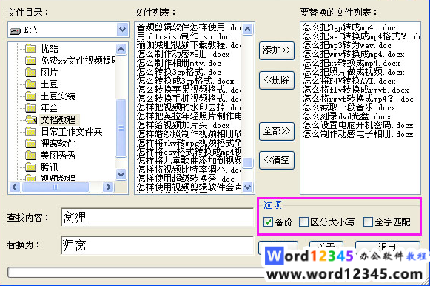Open the 文档教程 folder in tree
The width and height of the screenshot is (430, 286).
tap(58, 120)
